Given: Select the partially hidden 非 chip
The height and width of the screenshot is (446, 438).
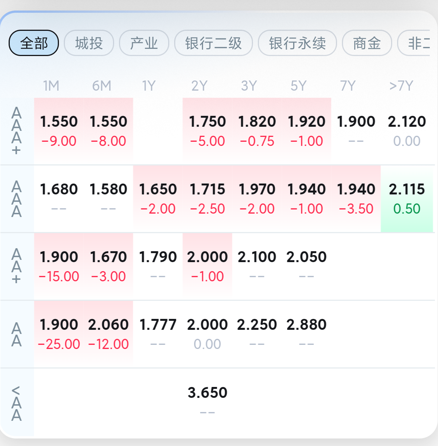Looking at the screenshot, I should pyautogui.click(x=414, y=43).
